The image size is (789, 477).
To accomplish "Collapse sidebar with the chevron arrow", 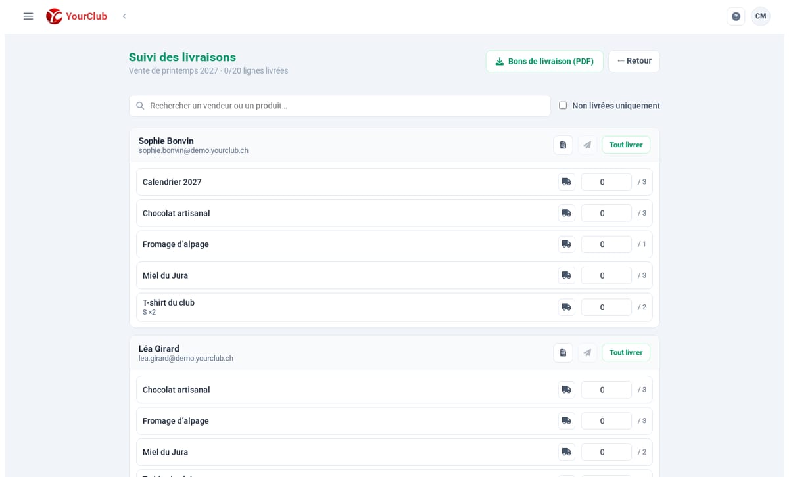I will [124, 16].
